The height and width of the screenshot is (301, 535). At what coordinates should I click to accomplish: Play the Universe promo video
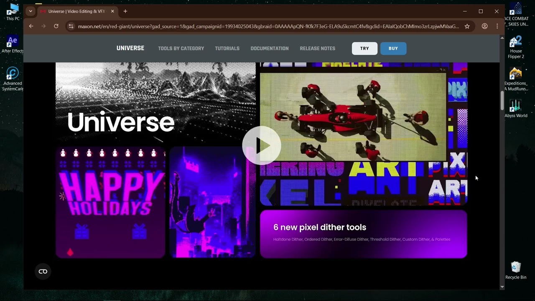point(262,145)
